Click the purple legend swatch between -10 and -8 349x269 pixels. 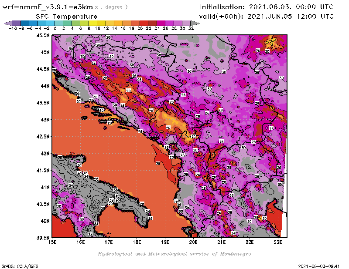click(x=17, y=23)
